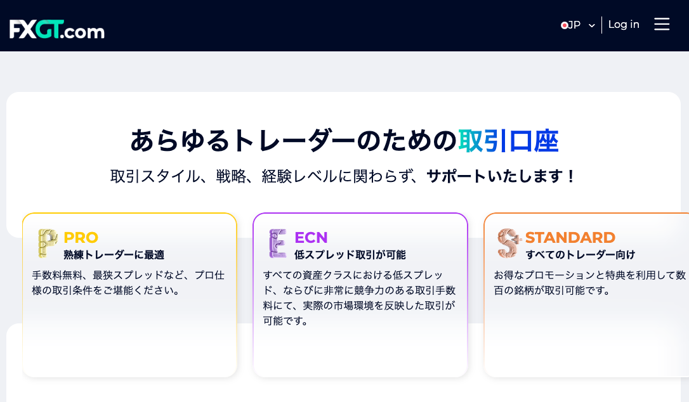Click the 取引口座 gradient heading text

point(508,141)
